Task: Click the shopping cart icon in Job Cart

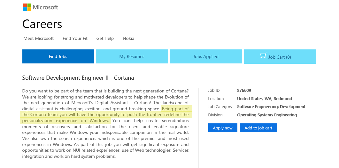Action: coord(264,56)
